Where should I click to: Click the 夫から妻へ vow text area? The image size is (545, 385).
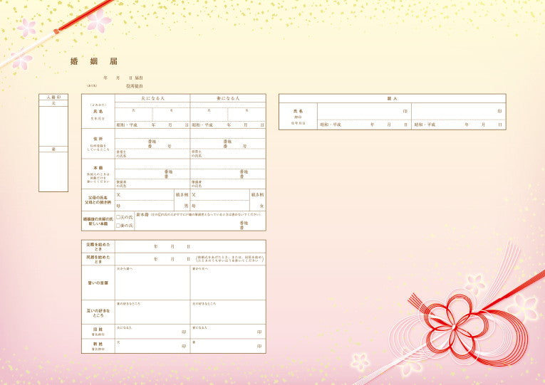(152, 285)
